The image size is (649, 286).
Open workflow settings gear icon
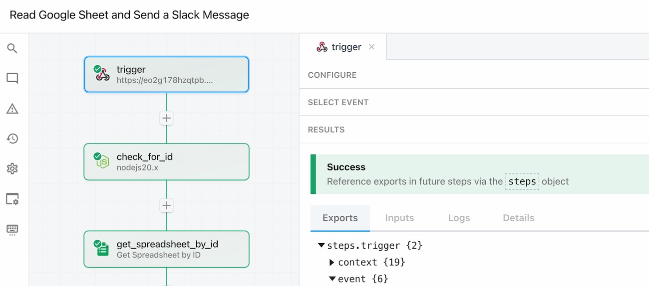[12, 169]
